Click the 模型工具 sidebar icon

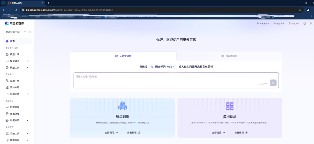[x=7, y=68]
